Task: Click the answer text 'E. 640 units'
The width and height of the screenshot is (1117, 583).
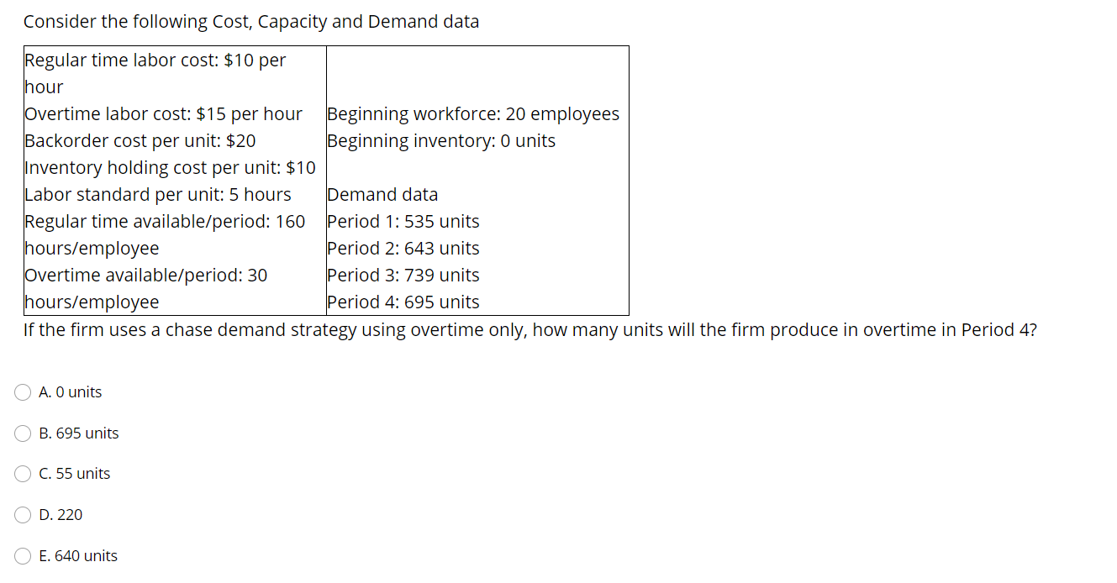Action: 77,555
